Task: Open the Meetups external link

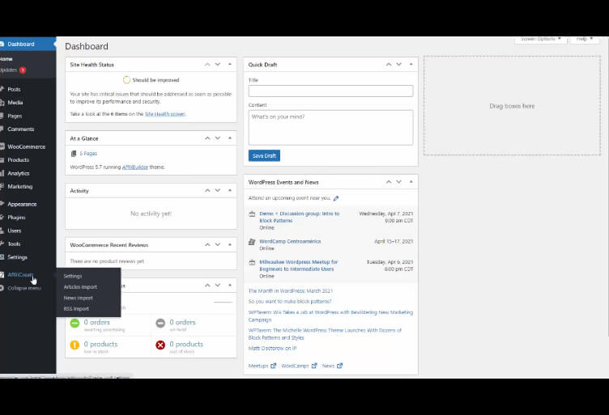Action: 262,366
